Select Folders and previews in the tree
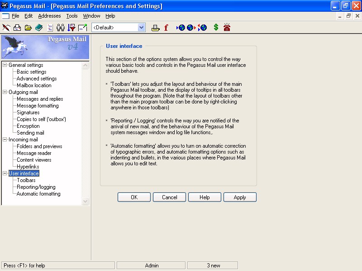Screen dimensions: 362x271 39,146
